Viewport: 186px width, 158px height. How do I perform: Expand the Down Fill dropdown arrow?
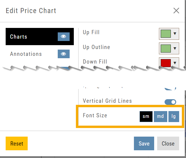pos(175,62)
